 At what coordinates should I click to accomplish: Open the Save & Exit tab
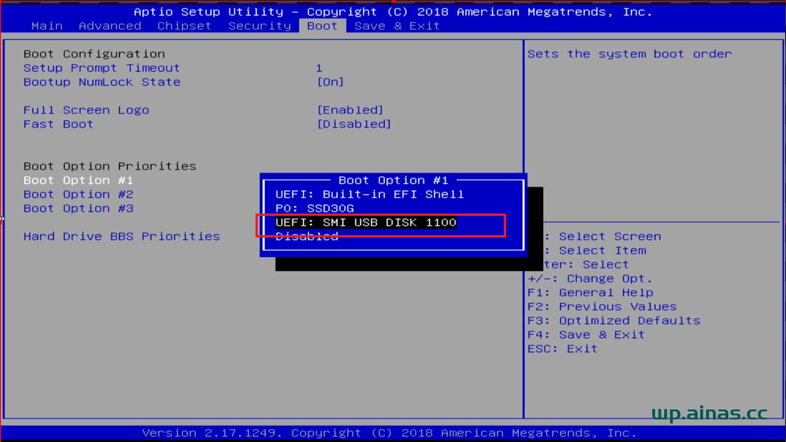[397, 26]
